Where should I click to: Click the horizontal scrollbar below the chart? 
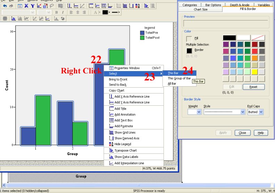138,185
